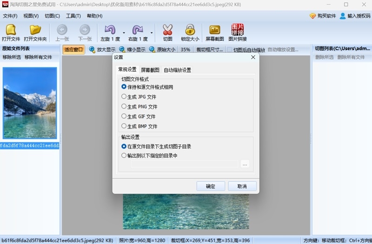The width and height of the screenshot is (372, 244).
Task: Open left-rotate dropdown arrow
Action: [124, 32]
